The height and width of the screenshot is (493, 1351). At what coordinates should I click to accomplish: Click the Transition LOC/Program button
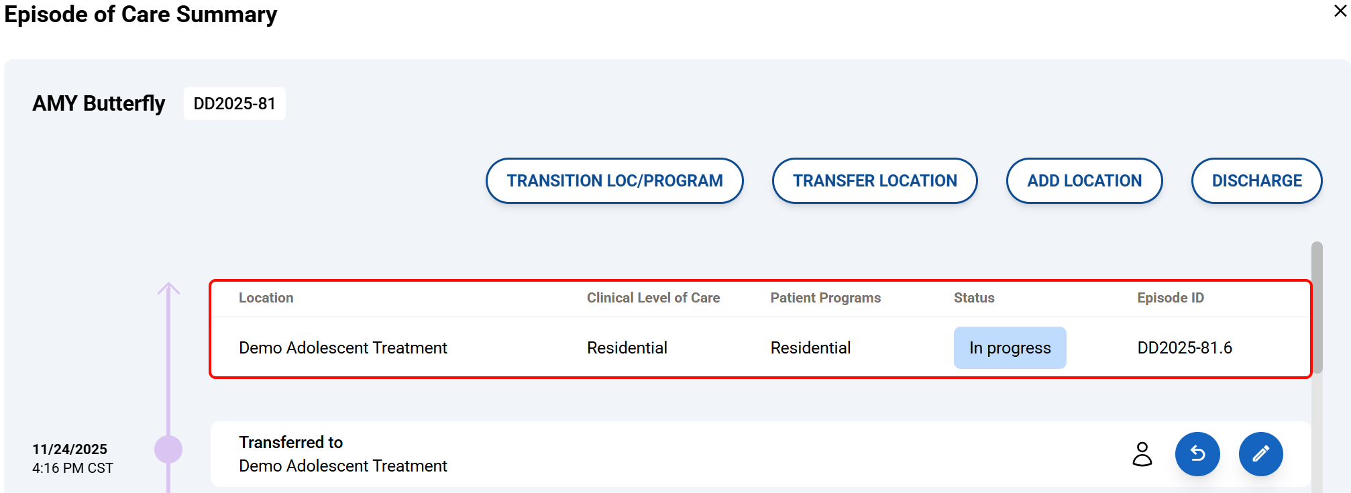[614, 181]
